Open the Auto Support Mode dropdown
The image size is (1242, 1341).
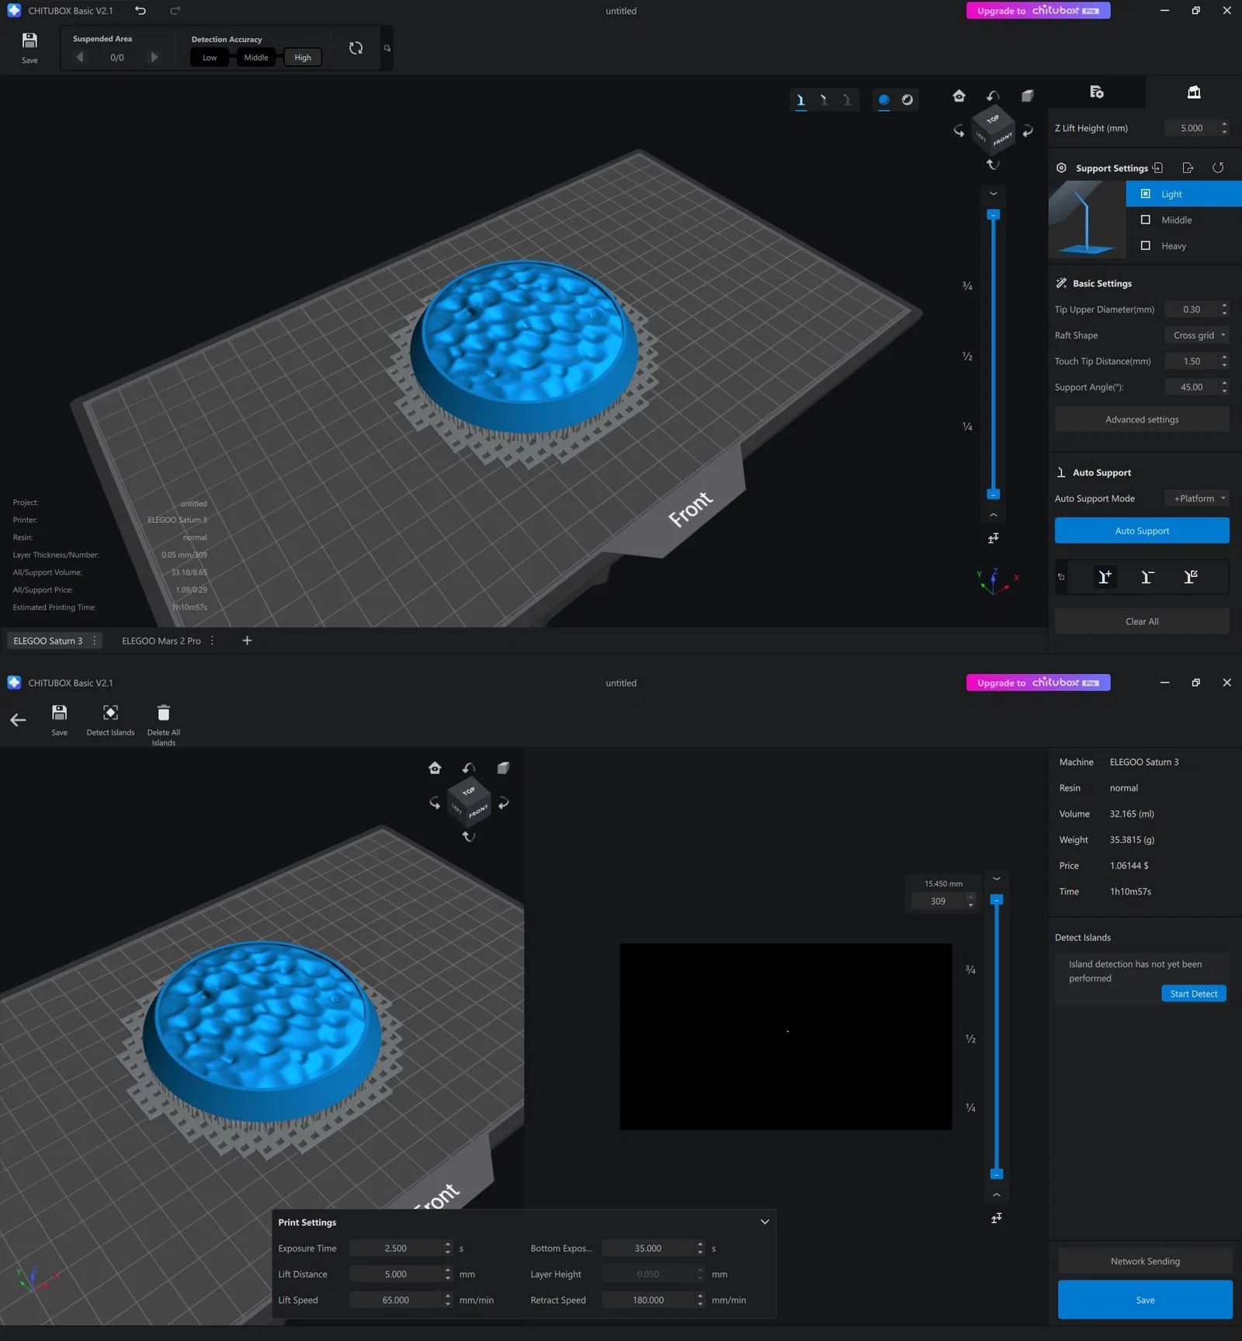(1197, 499)
